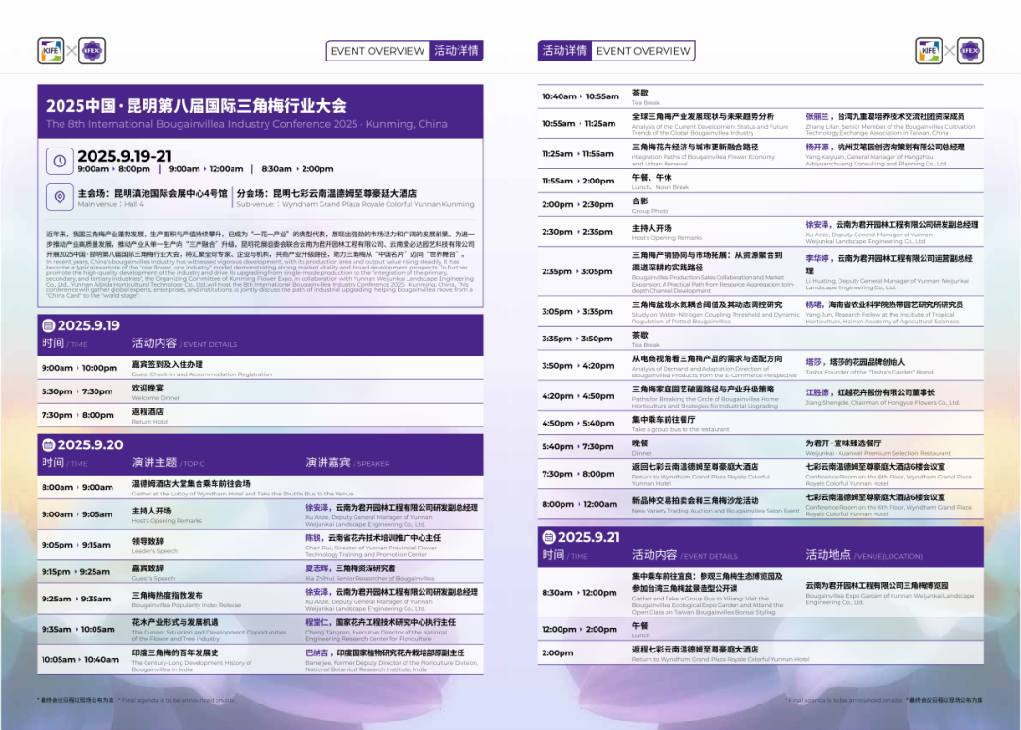Image resolution: width=1021 pixels, height=730 pixels.
Task: Click the 合影 Group Photo row
Action: 760,204
